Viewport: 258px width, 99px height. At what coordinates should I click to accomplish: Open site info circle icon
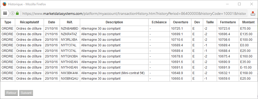[x=13, y=13]
